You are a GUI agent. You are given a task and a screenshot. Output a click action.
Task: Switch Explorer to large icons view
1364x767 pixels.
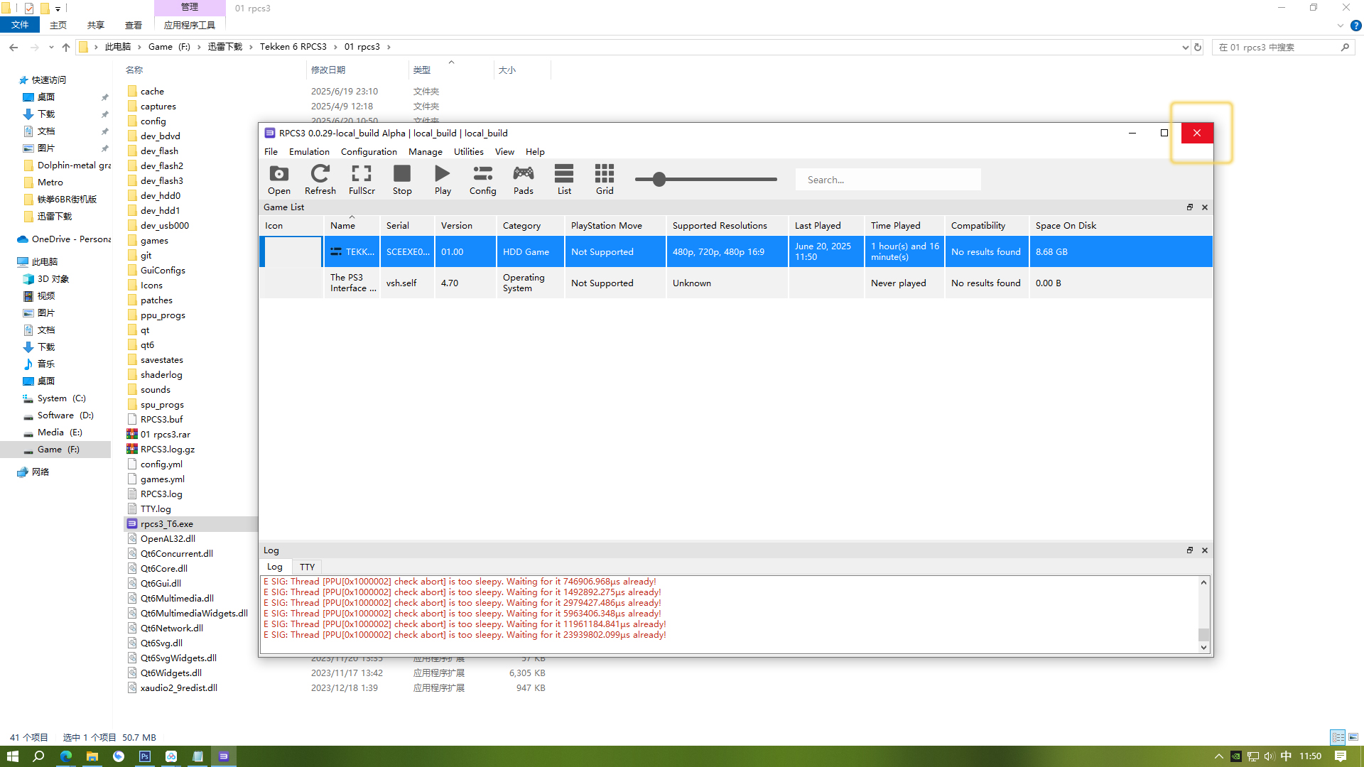point(1353,737)
